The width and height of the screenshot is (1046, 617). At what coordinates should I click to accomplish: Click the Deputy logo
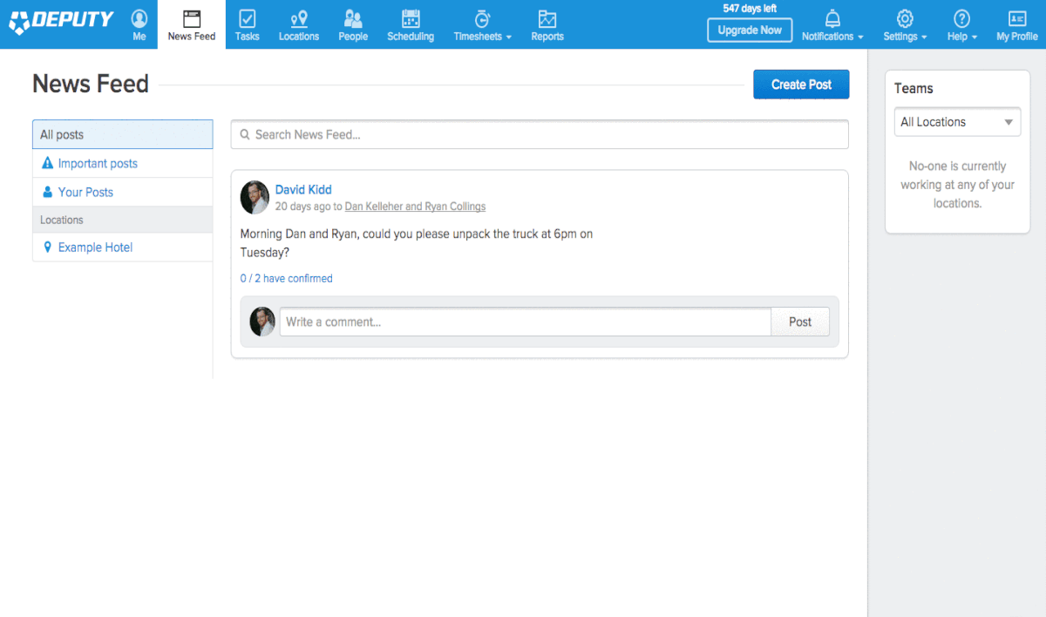[x=61, y=20]
